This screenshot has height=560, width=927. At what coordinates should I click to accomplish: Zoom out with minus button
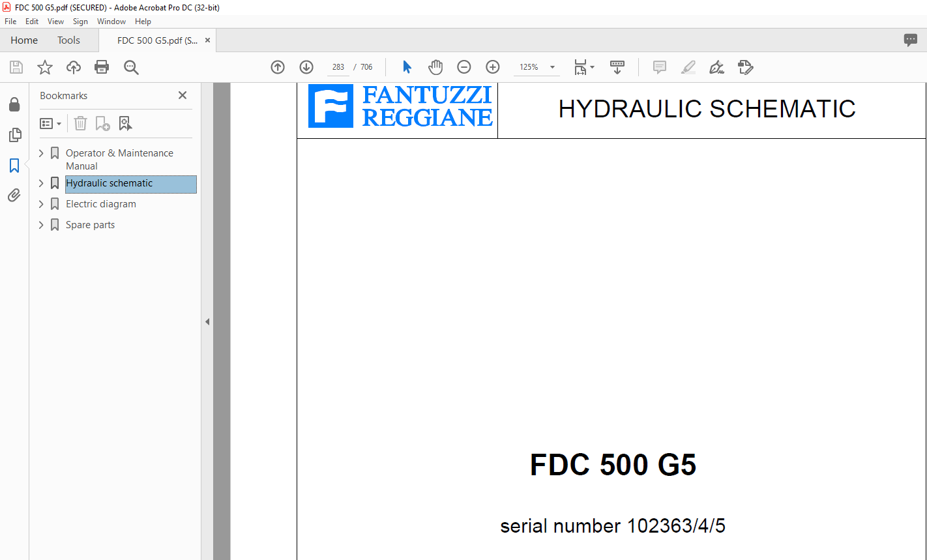[464, 67]
